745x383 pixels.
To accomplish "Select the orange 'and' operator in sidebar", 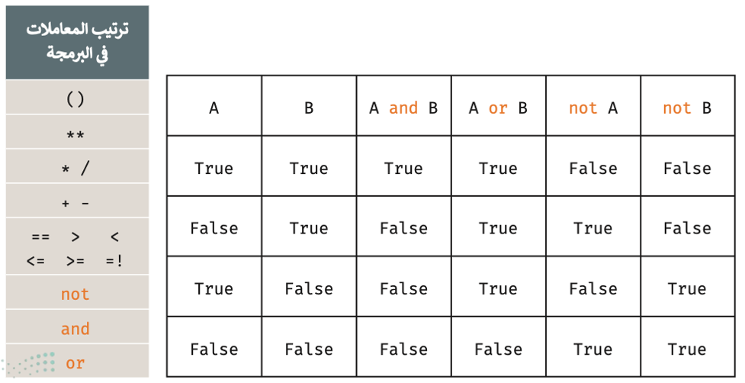I will coord(75,328).
